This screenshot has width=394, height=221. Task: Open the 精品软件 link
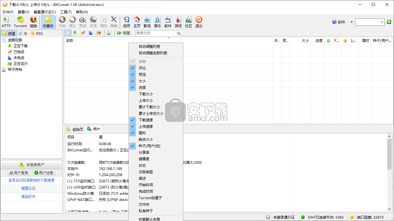coord(28,197)
